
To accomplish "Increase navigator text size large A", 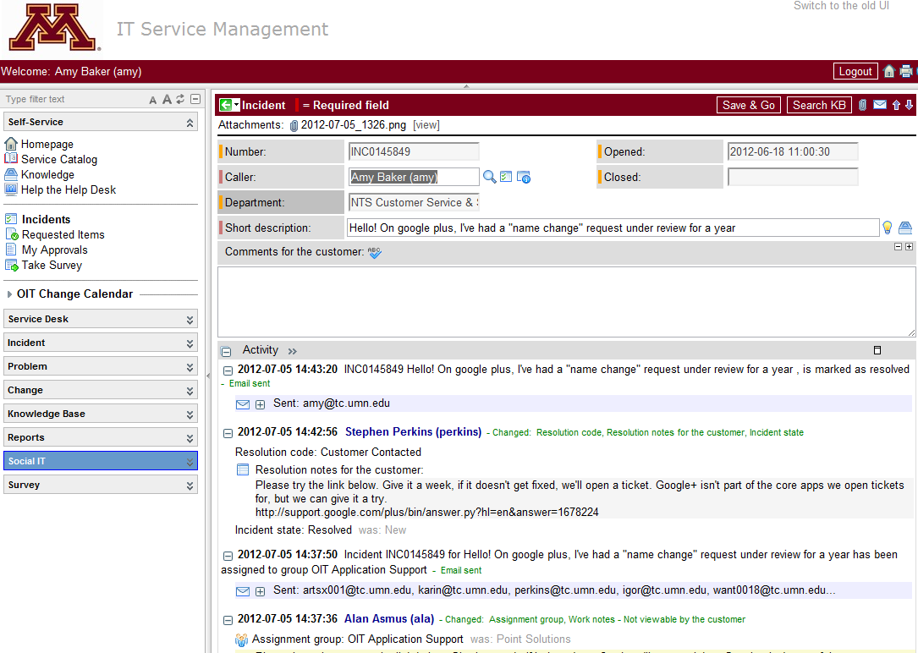I will (x=167, y=100).
